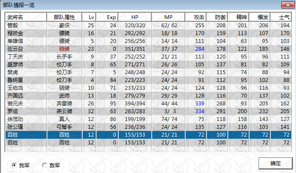Select the 盛彦师 row
The height and width of the screenshot is (173, 296).
148,65
